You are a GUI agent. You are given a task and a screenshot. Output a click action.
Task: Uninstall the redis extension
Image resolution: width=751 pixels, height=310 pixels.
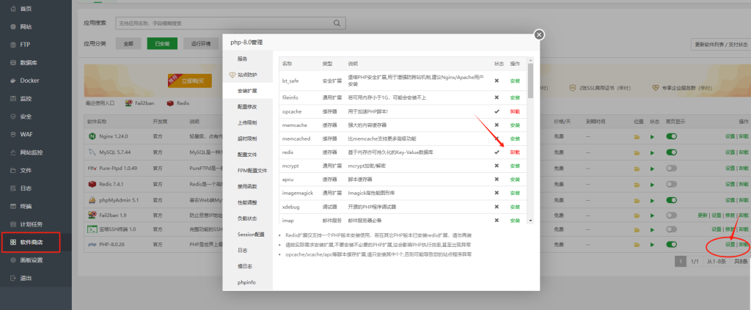click(515, 152)
